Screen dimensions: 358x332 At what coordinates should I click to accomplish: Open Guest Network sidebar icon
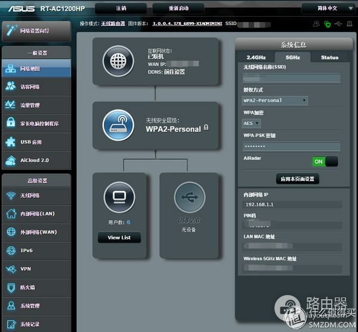coord(11,86)
